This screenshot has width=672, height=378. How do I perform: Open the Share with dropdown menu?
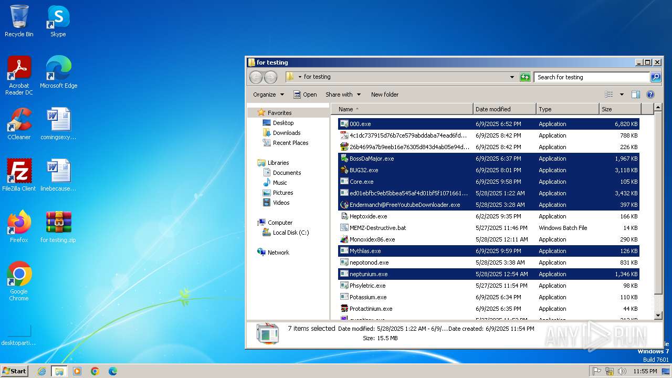coord(343,94)
